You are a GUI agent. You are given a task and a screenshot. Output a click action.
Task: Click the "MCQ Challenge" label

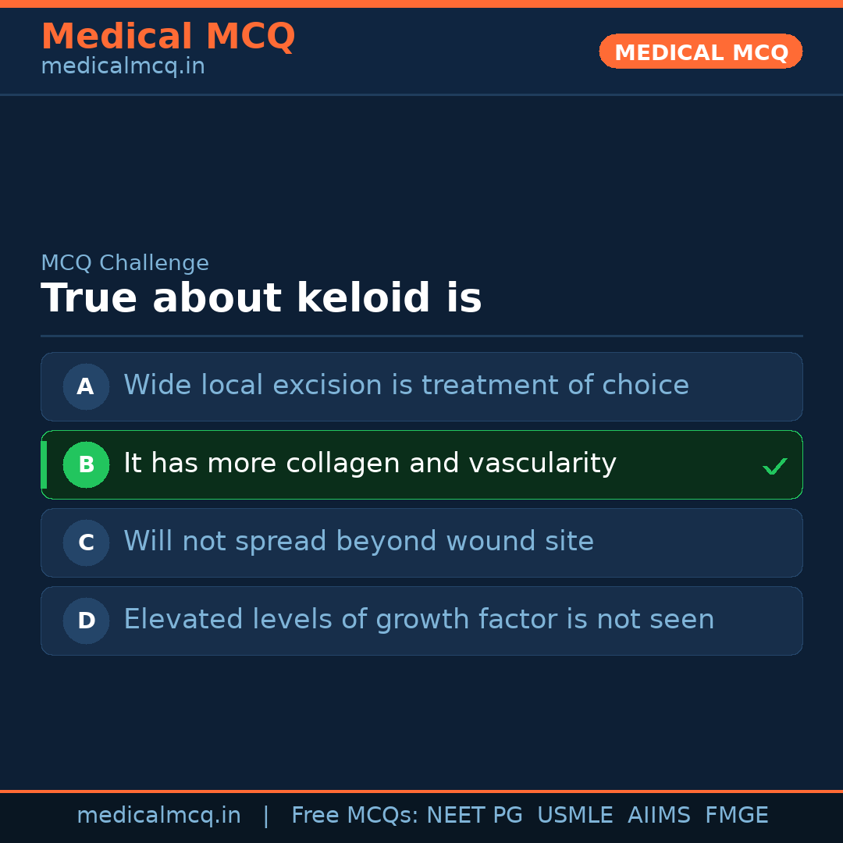pyautogui.click(x=125, y=264)
